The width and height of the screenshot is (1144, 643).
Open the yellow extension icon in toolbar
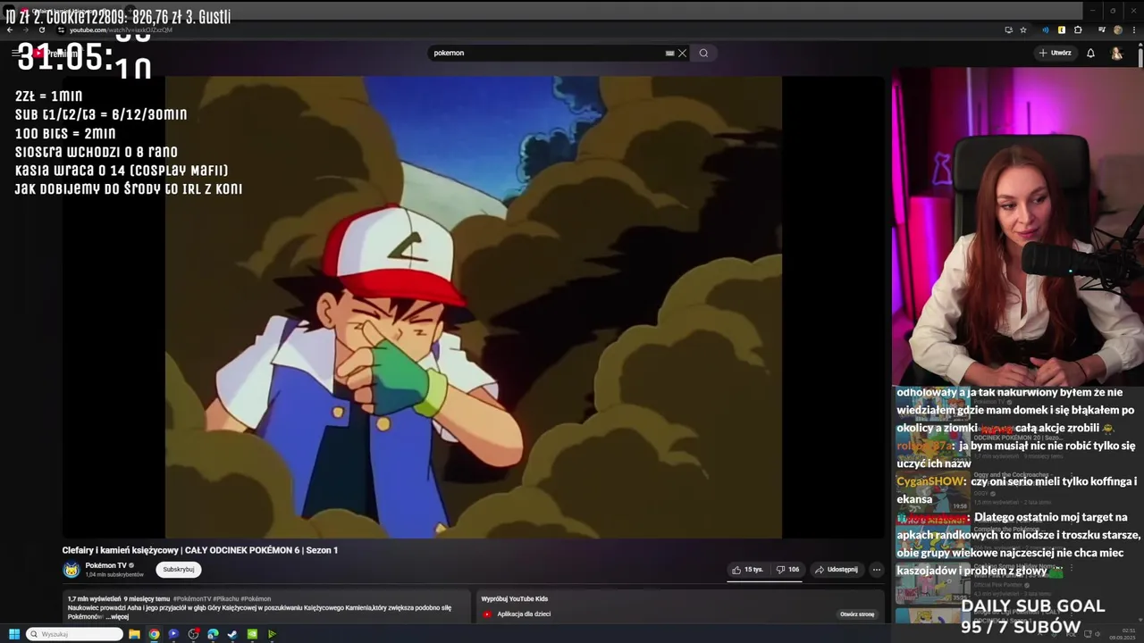coord(1062,29)
